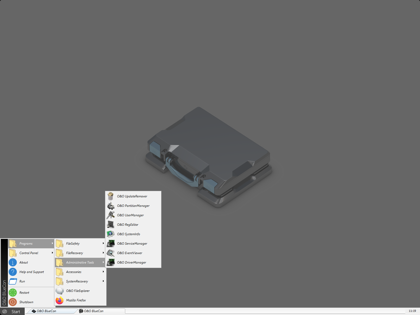420x315 pixels.
Task: Click the O&O EventViewer magnifier icon
Action: pyautogui.click(x=111, y=253)
